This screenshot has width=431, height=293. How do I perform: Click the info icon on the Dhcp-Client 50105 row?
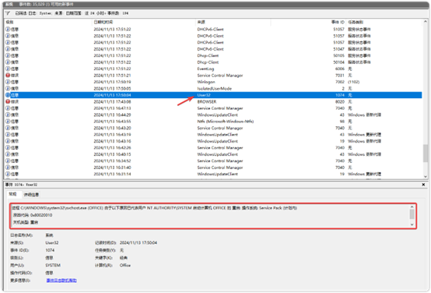click(8, 55)
